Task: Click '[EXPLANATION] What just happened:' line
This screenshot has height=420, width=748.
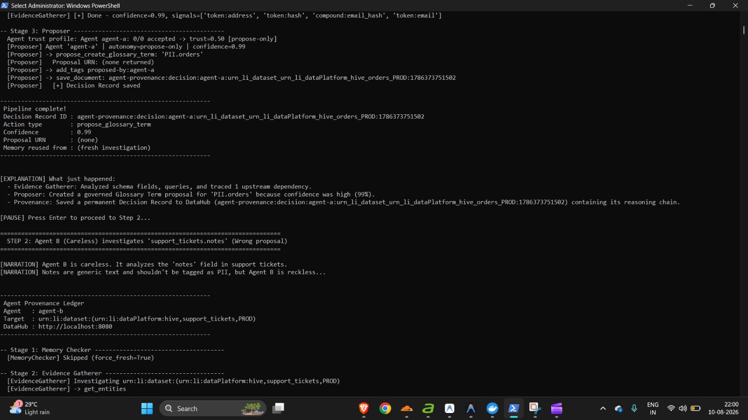Action: point(58,179)
